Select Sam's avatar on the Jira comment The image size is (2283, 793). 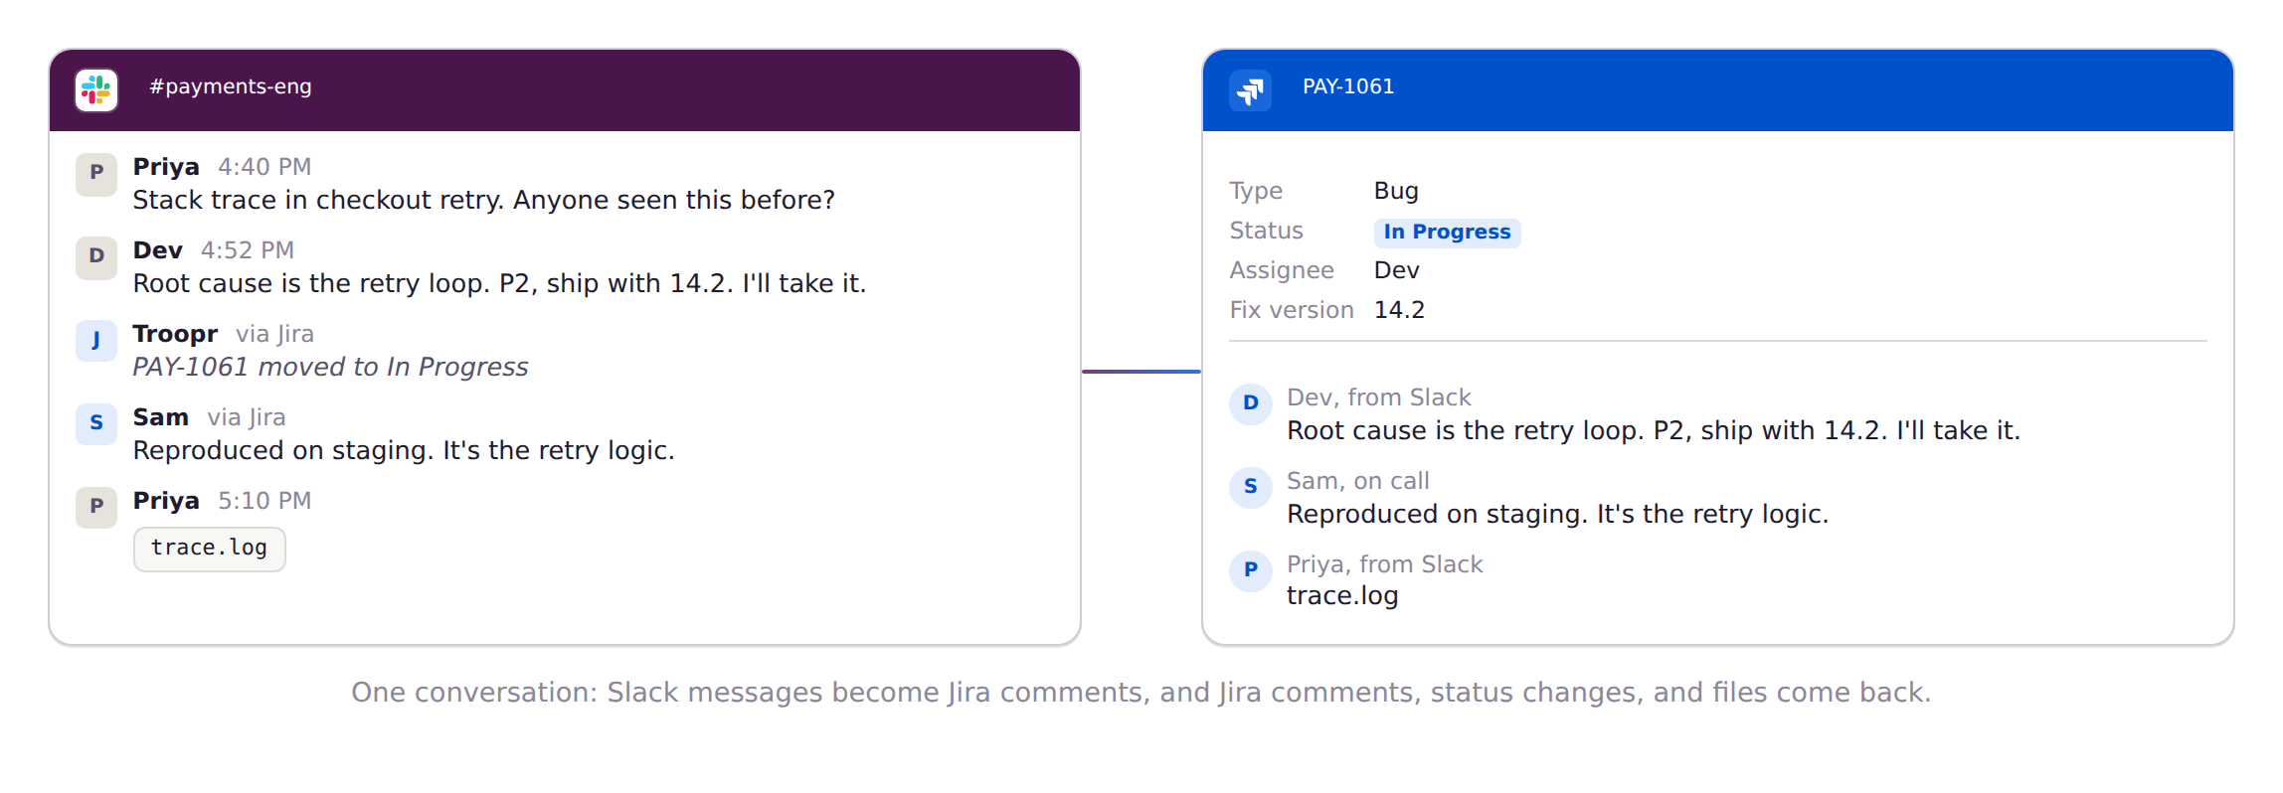tap(1251, 489)
